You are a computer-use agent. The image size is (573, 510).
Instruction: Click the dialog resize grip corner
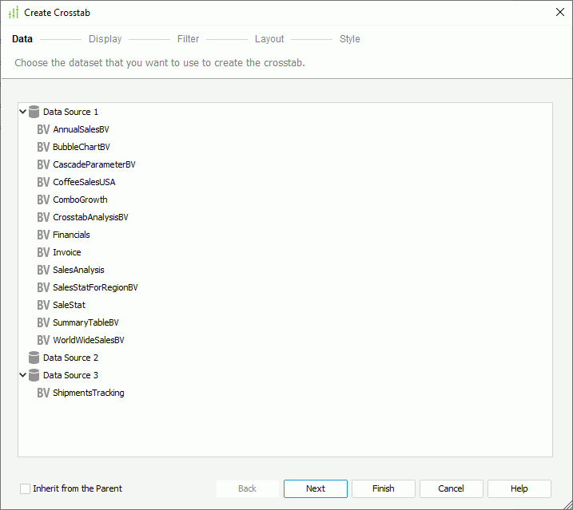pyautogui.click(x=567, y=505)
